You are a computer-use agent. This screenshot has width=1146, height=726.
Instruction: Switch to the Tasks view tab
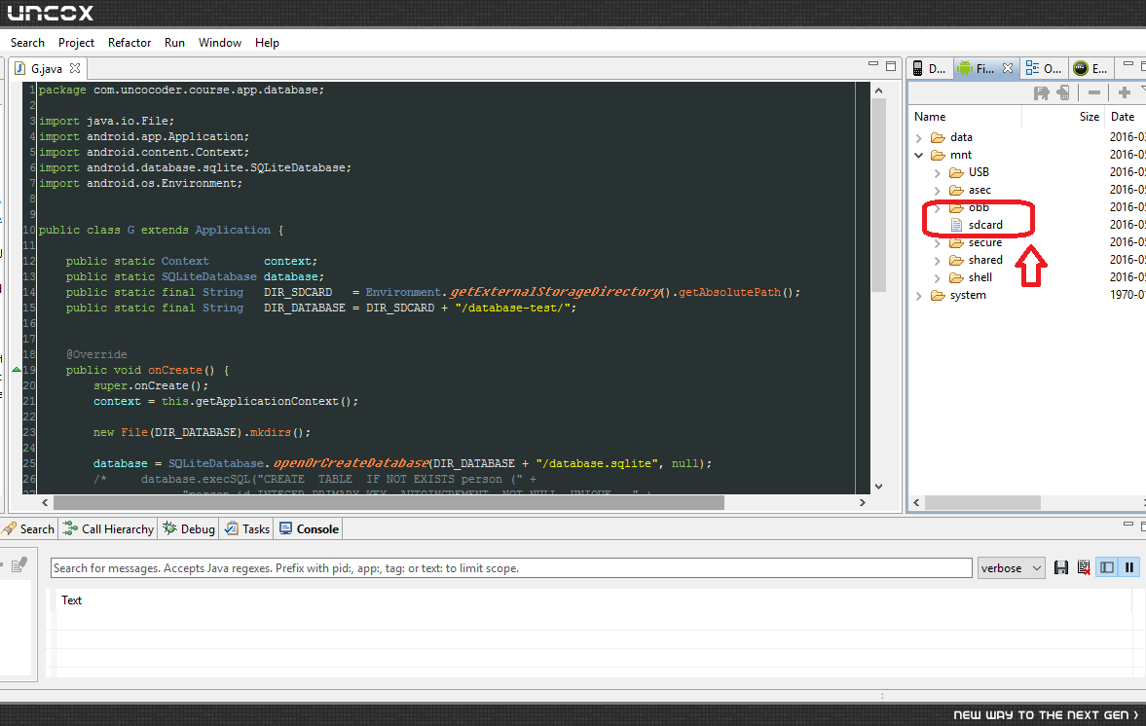pyautogui.click(x=247, y=528)
